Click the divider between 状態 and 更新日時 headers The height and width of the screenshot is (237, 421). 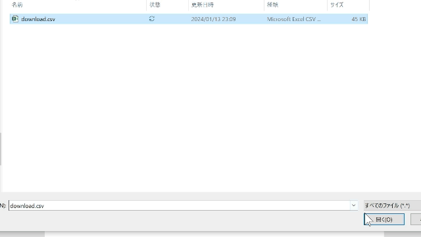pos(189,5)
